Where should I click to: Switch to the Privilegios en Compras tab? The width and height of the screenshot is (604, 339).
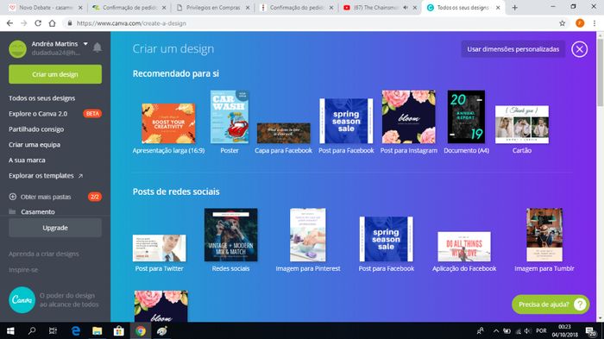213,7
